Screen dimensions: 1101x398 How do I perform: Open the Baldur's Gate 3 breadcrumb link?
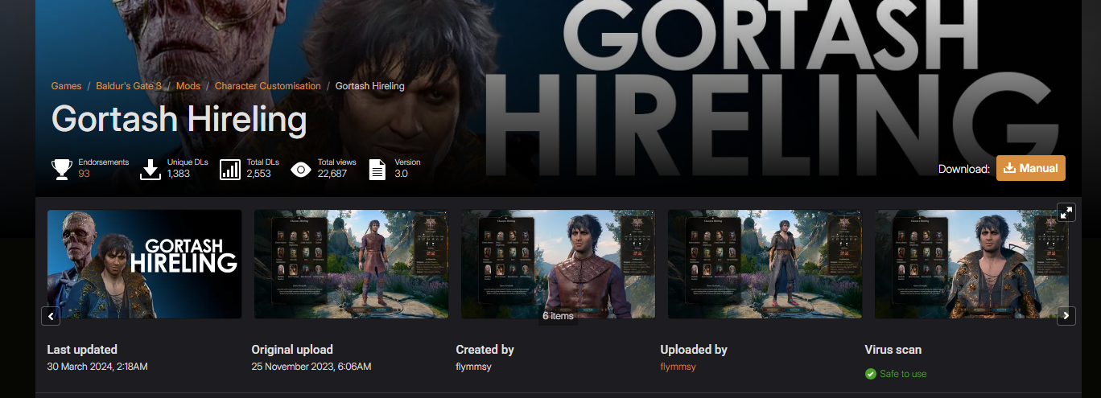[129, 86]
